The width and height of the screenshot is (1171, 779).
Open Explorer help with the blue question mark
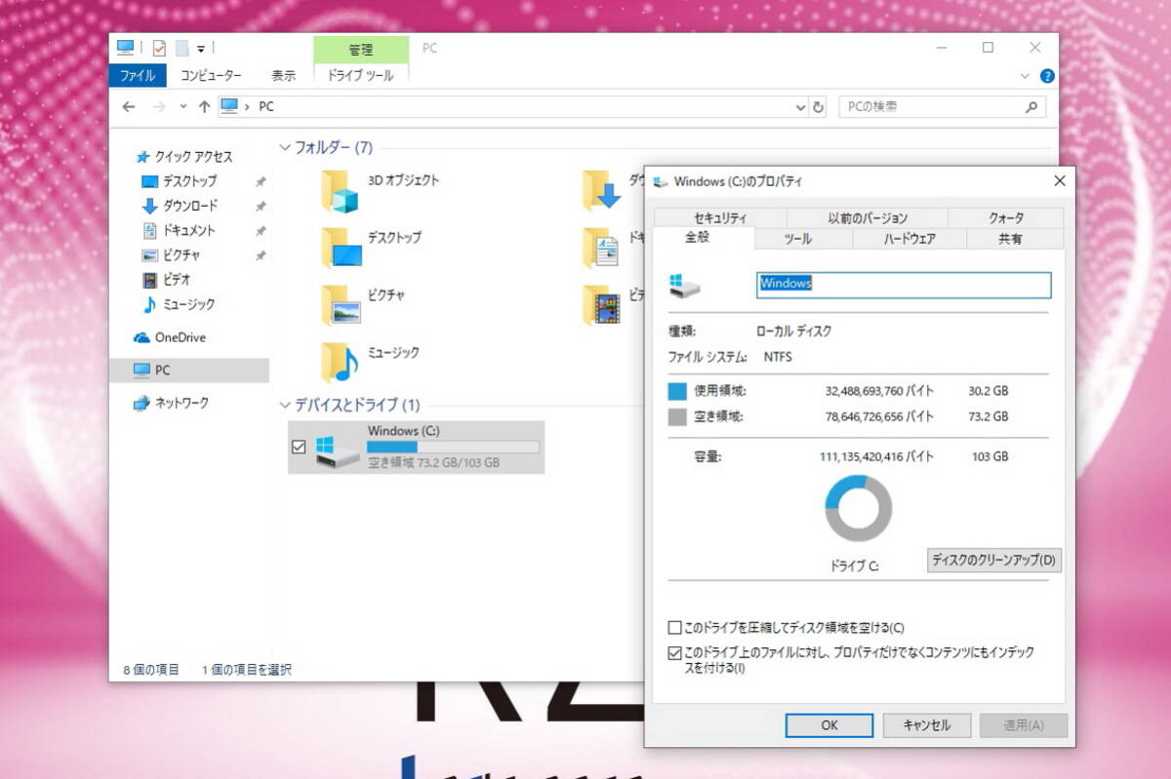(1047, 76)
